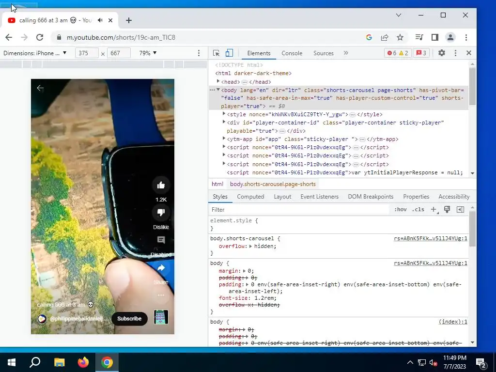
Task: Click the disabled comments icon
Action: coord(161,240)
